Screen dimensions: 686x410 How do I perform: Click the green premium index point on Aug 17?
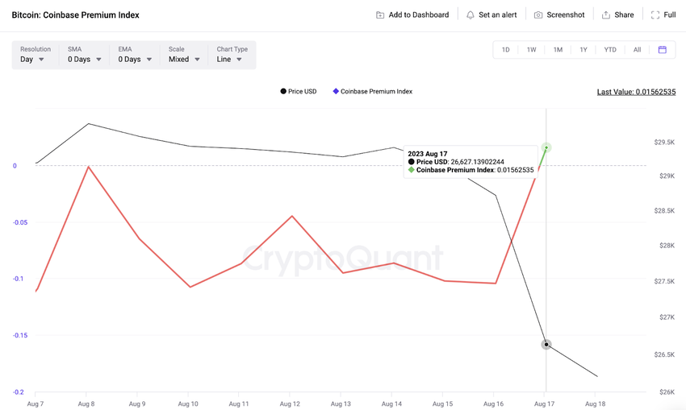(x=546, y=147)
